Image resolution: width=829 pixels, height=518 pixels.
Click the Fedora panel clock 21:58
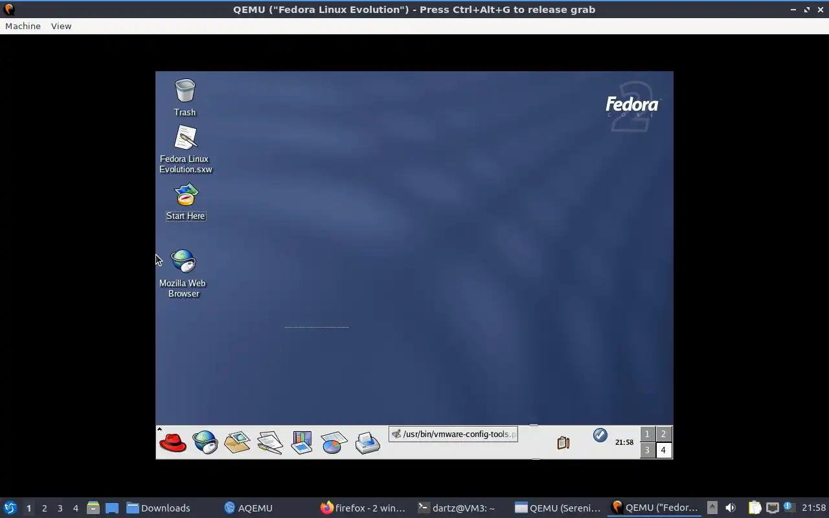tap(624, 442)
